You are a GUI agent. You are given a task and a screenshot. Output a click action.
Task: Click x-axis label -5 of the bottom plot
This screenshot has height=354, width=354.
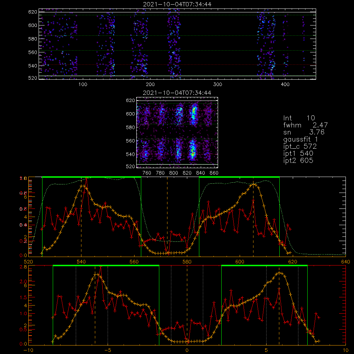tap(108, 350)
